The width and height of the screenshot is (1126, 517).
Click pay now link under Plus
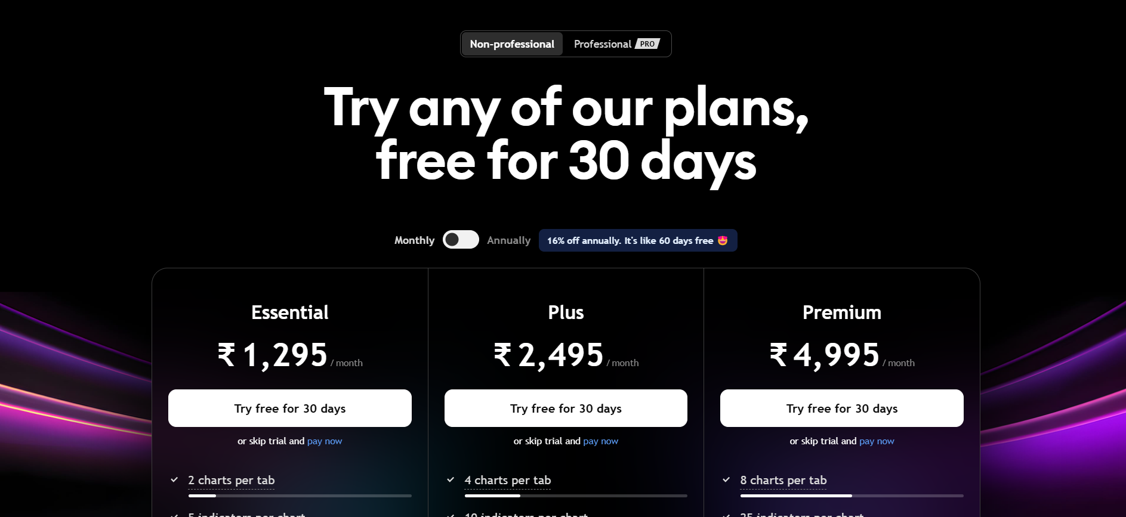600,441
